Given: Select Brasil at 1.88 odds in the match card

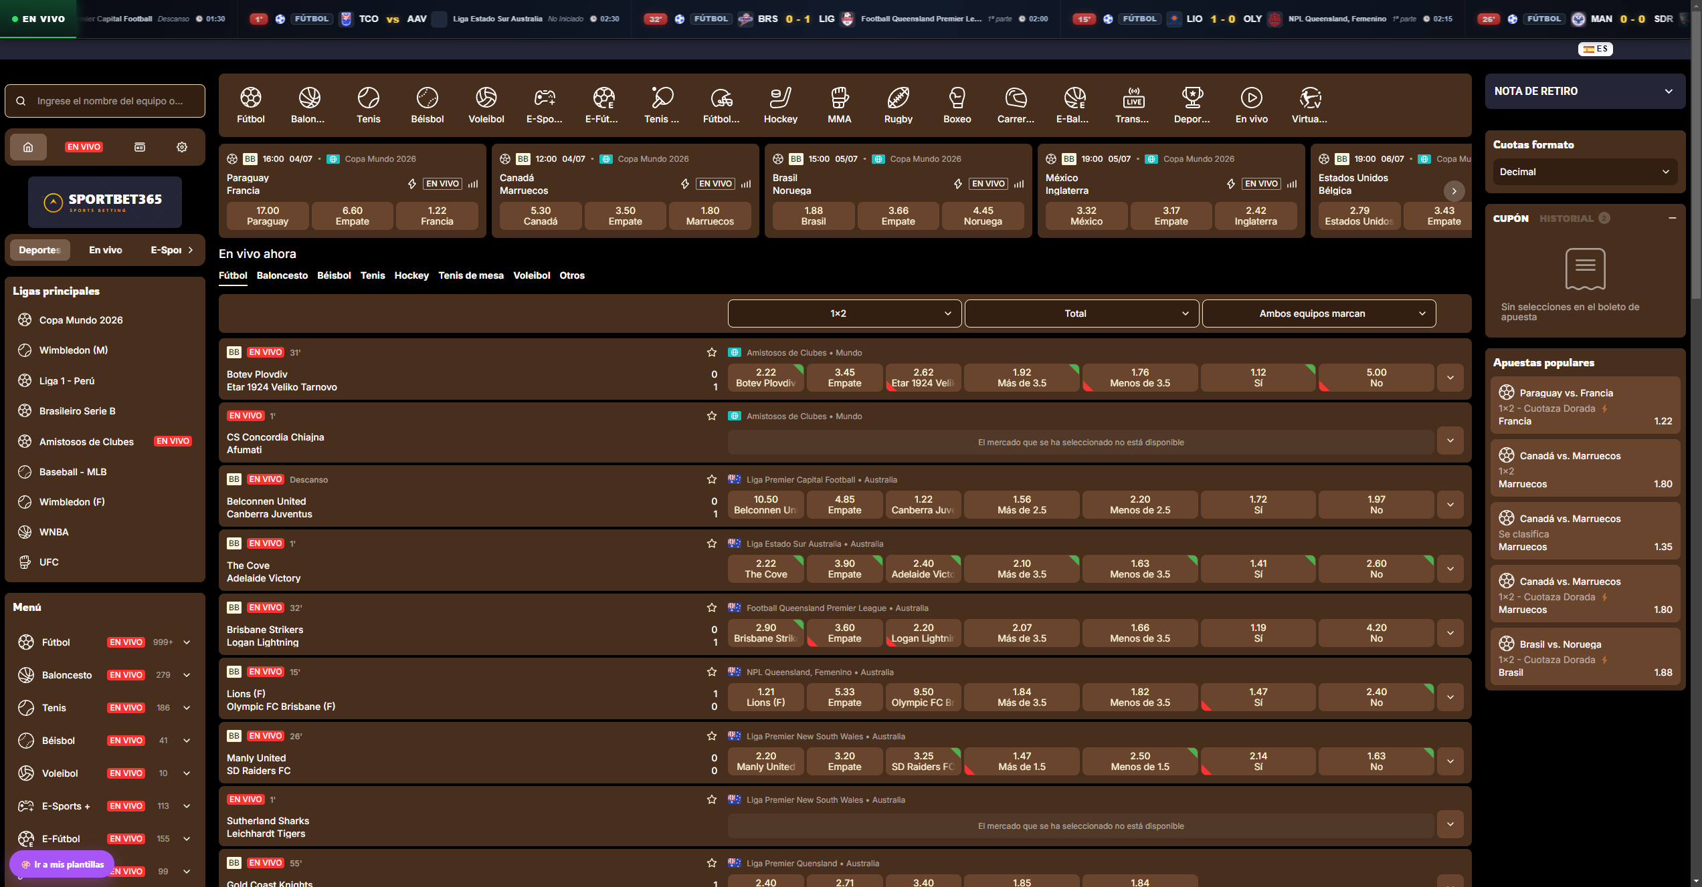Looking at the screenshot, I should pyautogui.click(x=814, y=216).
